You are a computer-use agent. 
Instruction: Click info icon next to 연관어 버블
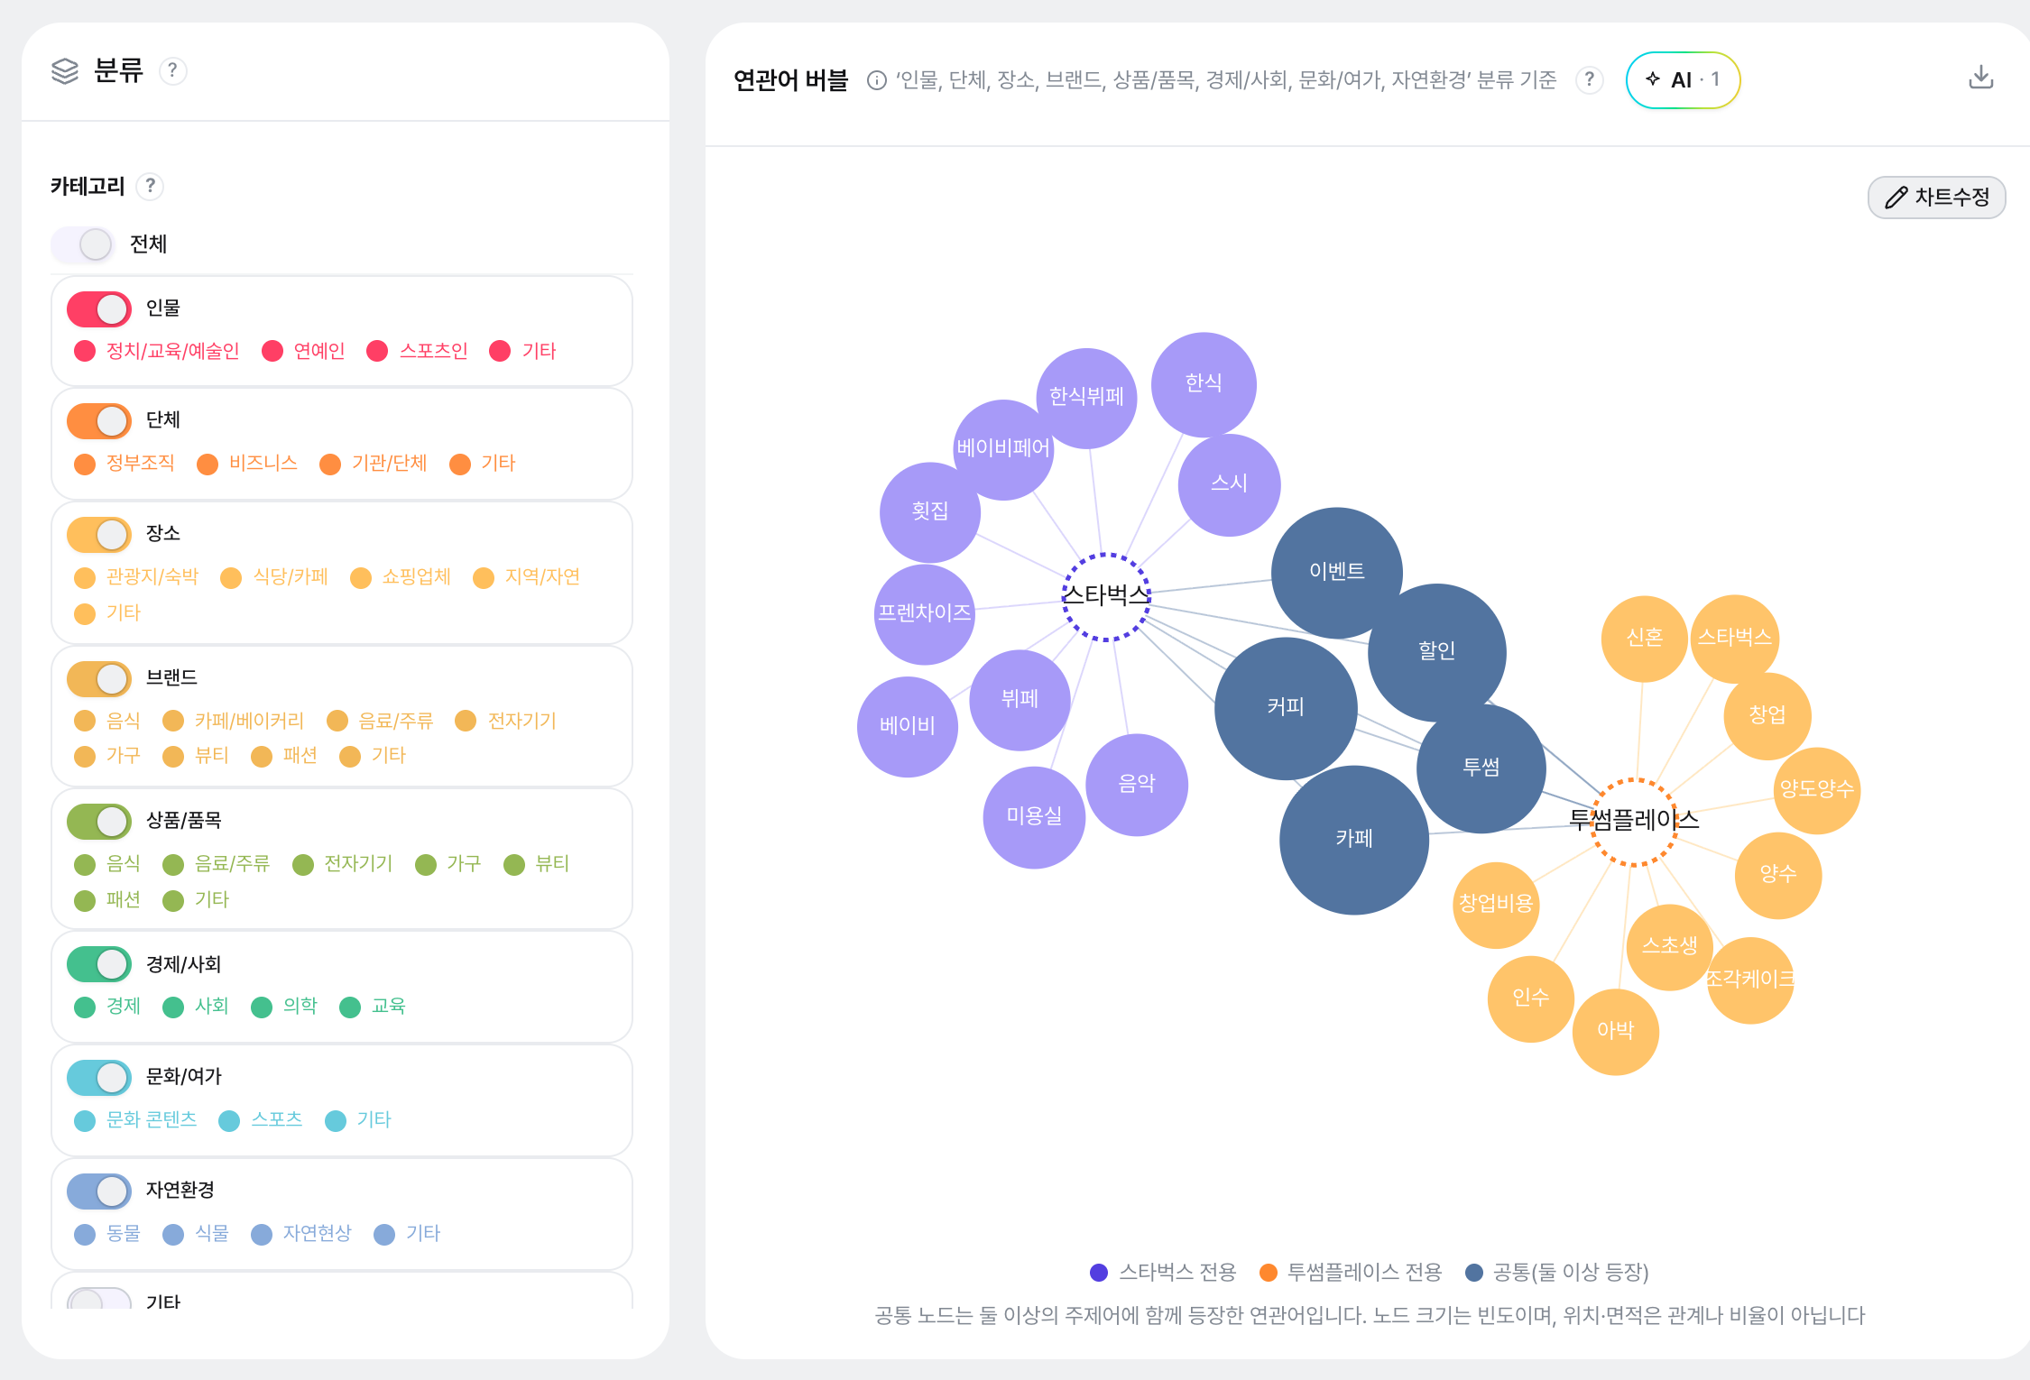point(876,80)
